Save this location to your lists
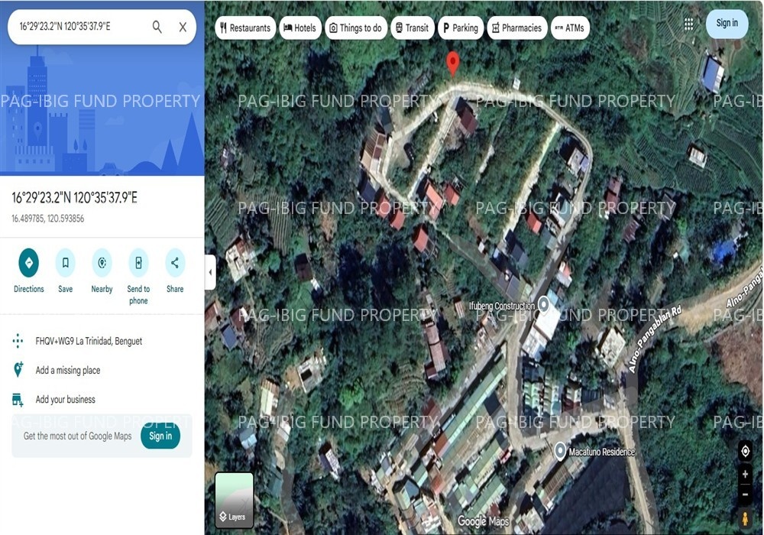764x535 pixels. point(65,263)
